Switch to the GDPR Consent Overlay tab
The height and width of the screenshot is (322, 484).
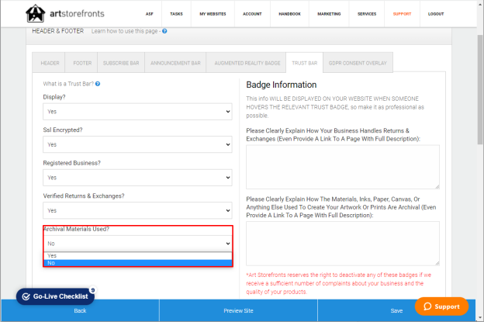(x=358, y=63)
